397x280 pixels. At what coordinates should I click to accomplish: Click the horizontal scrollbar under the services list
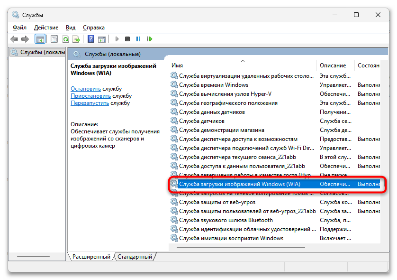point(241,247)
